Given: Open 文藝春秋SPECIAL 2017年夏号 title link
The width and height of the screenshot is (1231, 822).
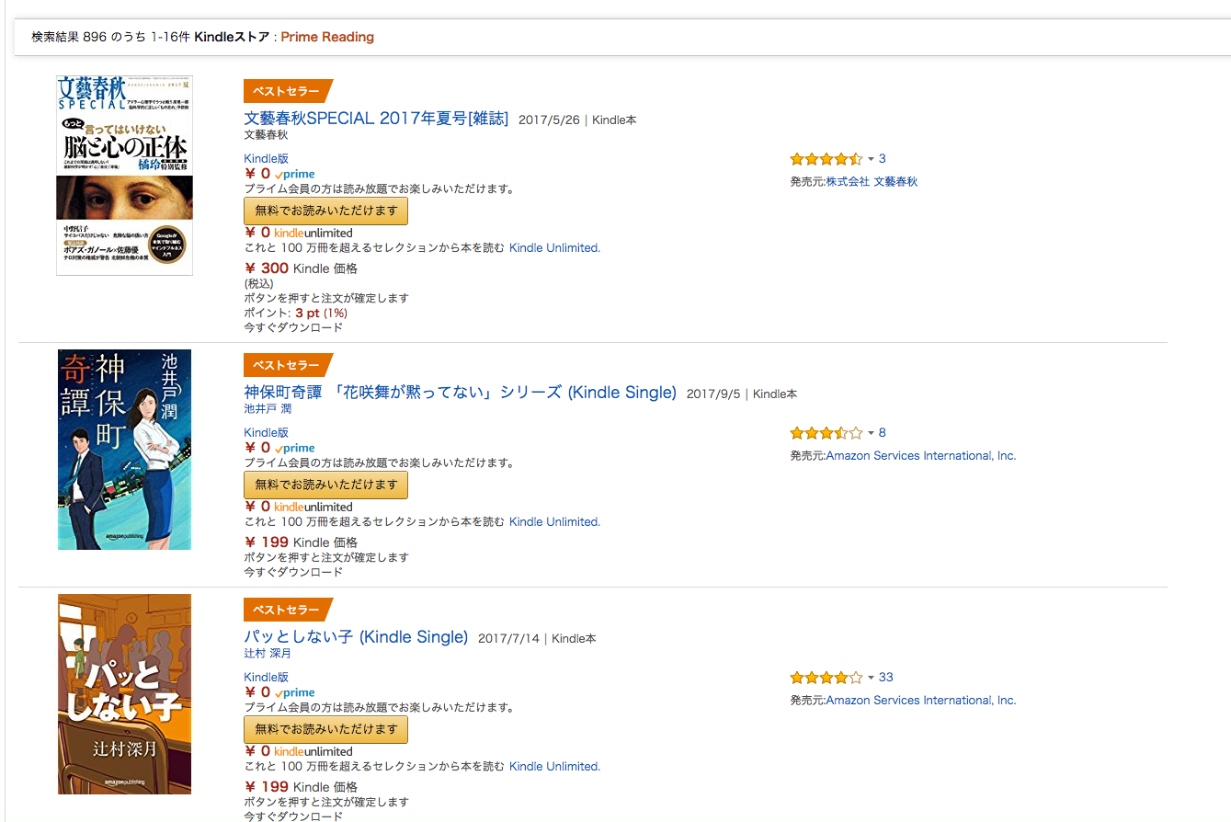Looking at the screenshot, I should coord(376,119).
